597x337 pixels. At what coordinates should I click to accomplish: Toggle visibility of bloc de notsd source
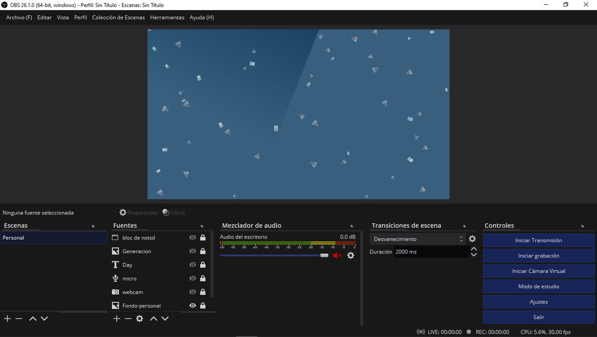click(192, 237)
